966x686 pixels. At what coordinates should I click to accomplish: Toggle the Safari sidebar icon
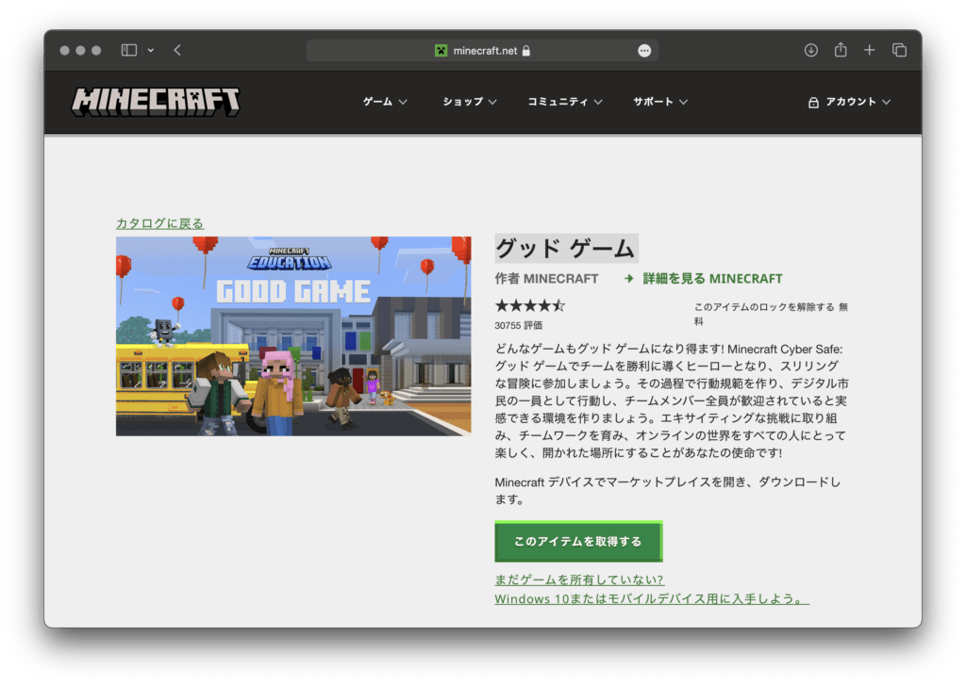129,50
